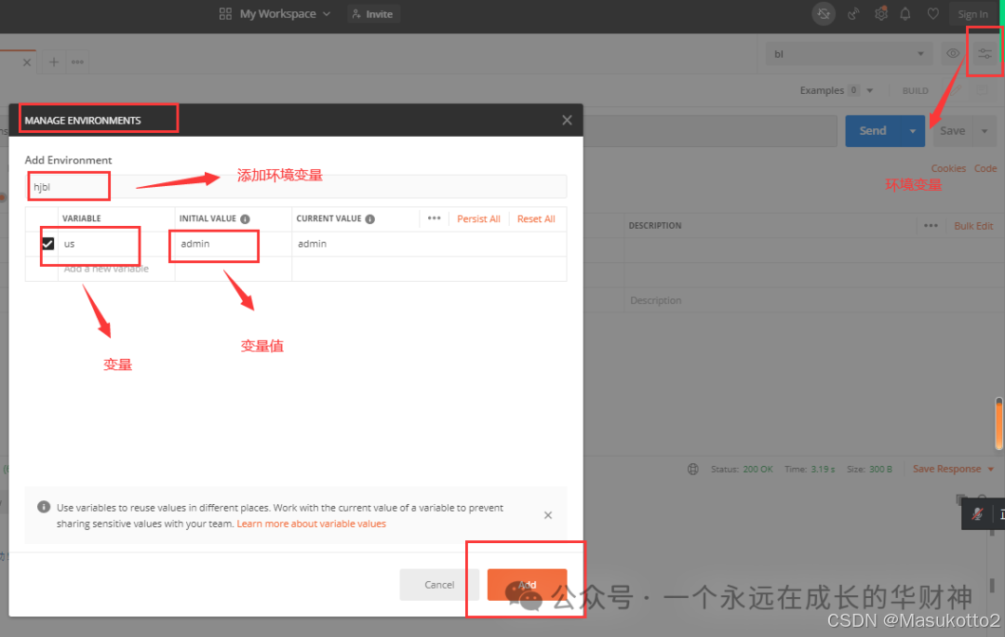Open the My Workspace switcher grid icon

click(225, 13)
